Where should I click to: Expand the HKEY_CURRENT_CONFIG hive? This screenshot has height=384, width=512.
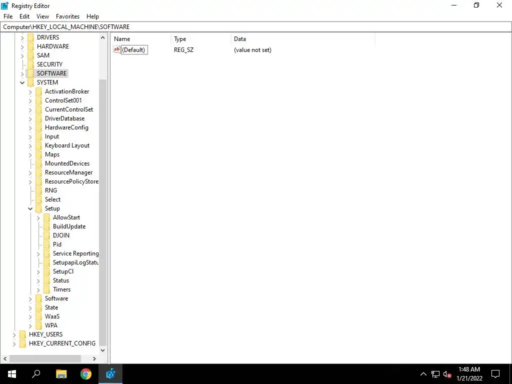[14, 344]
